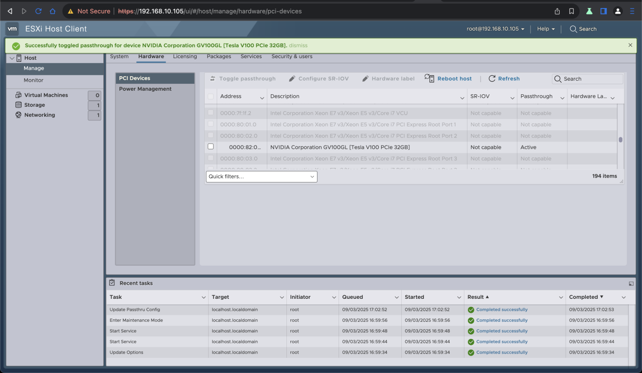Open Task column dropdown in Recent tasks

click(x=204, y=297)
